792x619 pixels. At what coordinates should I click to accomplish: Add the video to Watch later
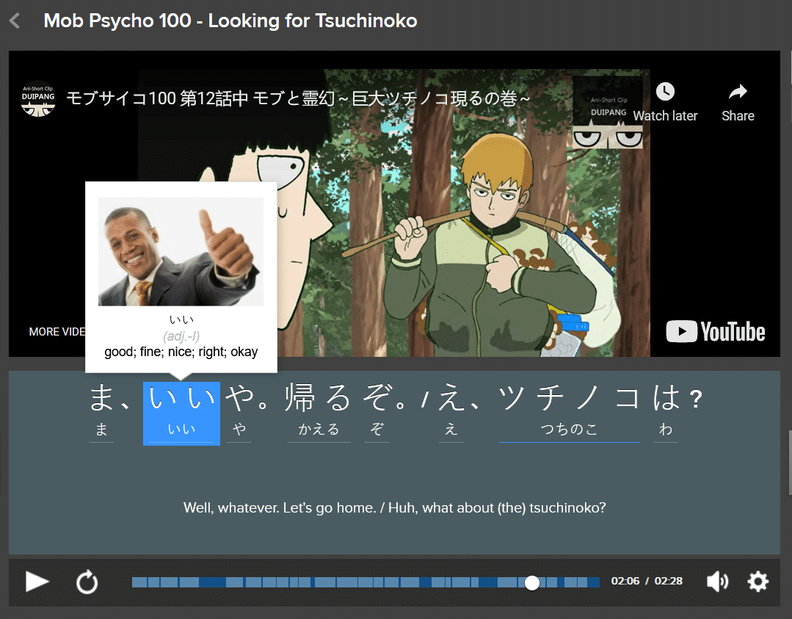(665, 102)
